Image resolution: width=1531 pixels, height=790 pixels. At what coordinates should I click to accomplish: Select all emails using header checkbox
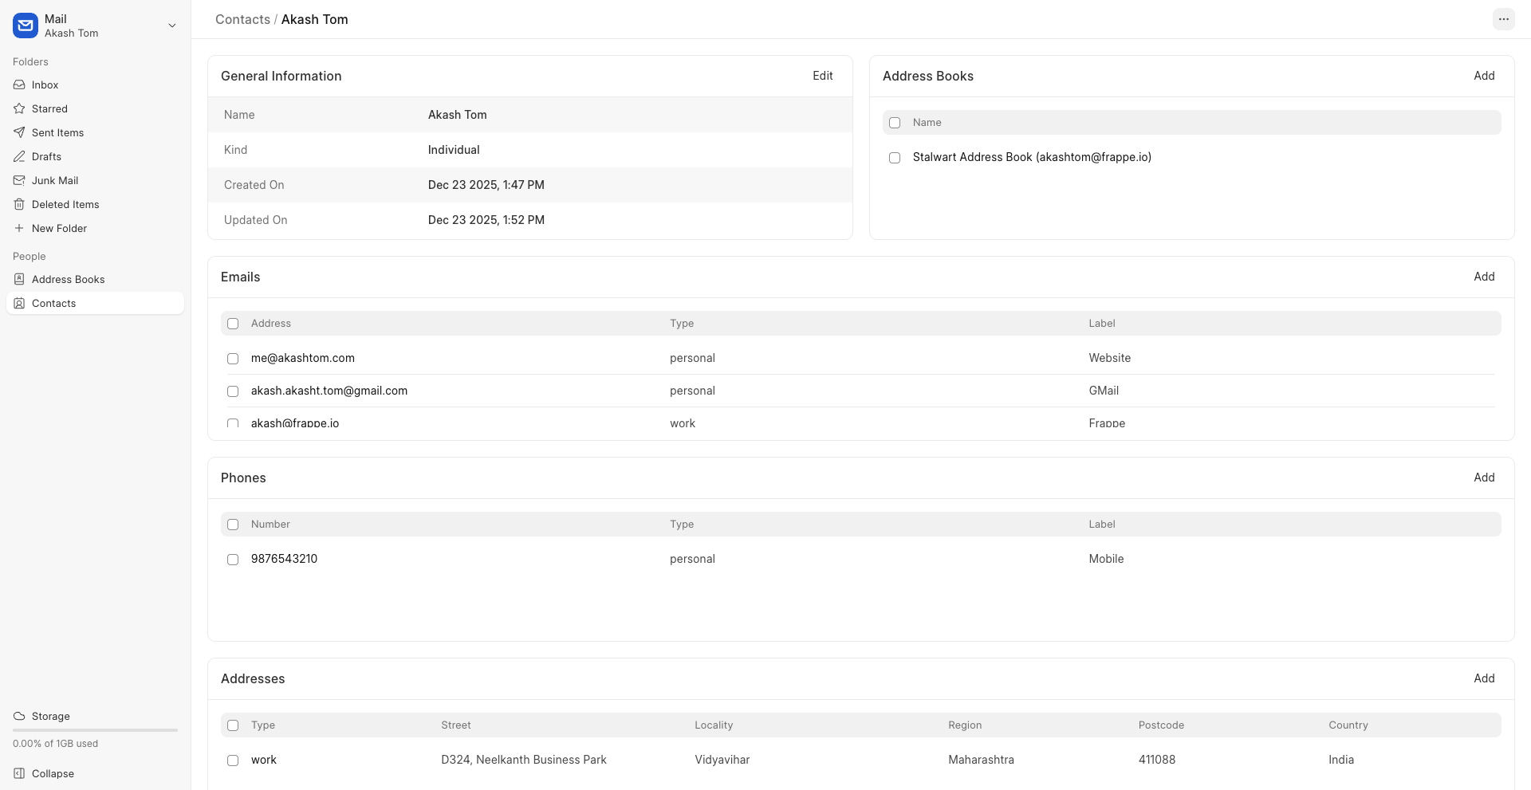click(x=233, y=324)
